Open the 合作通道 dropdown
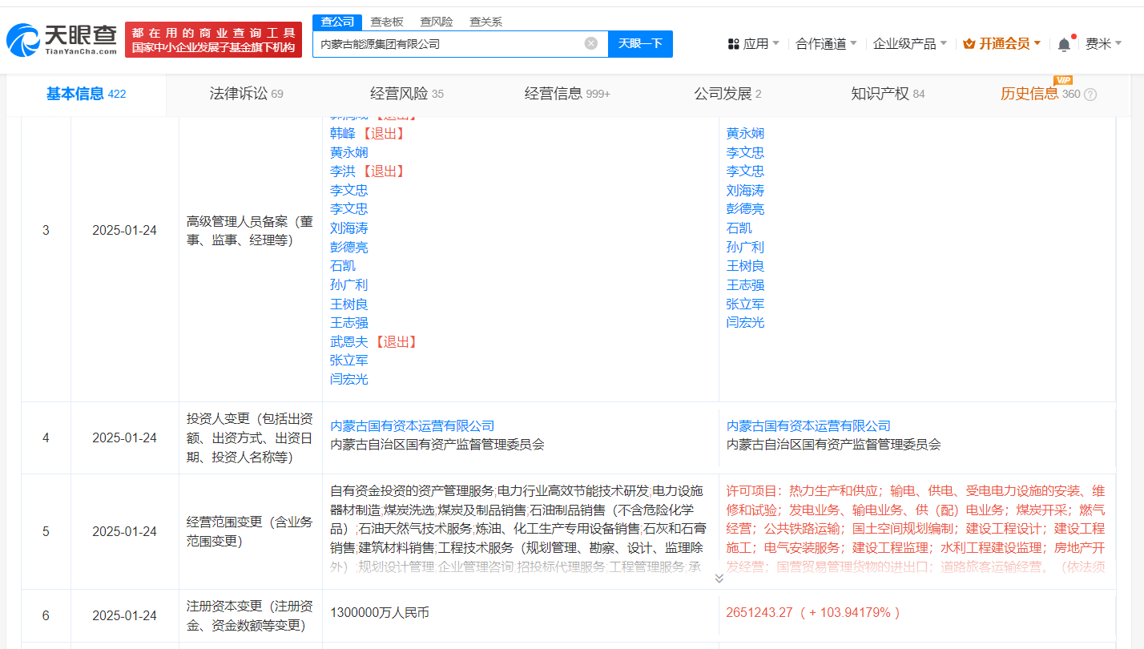This screenshot has height=649, width=1144. [x=826, y=44]
